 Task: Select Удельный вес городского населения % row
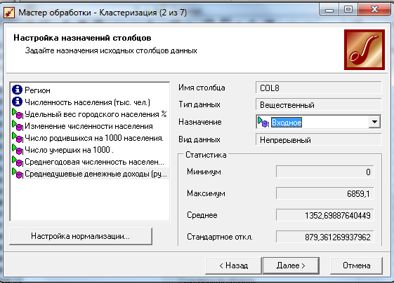[89, 113]
